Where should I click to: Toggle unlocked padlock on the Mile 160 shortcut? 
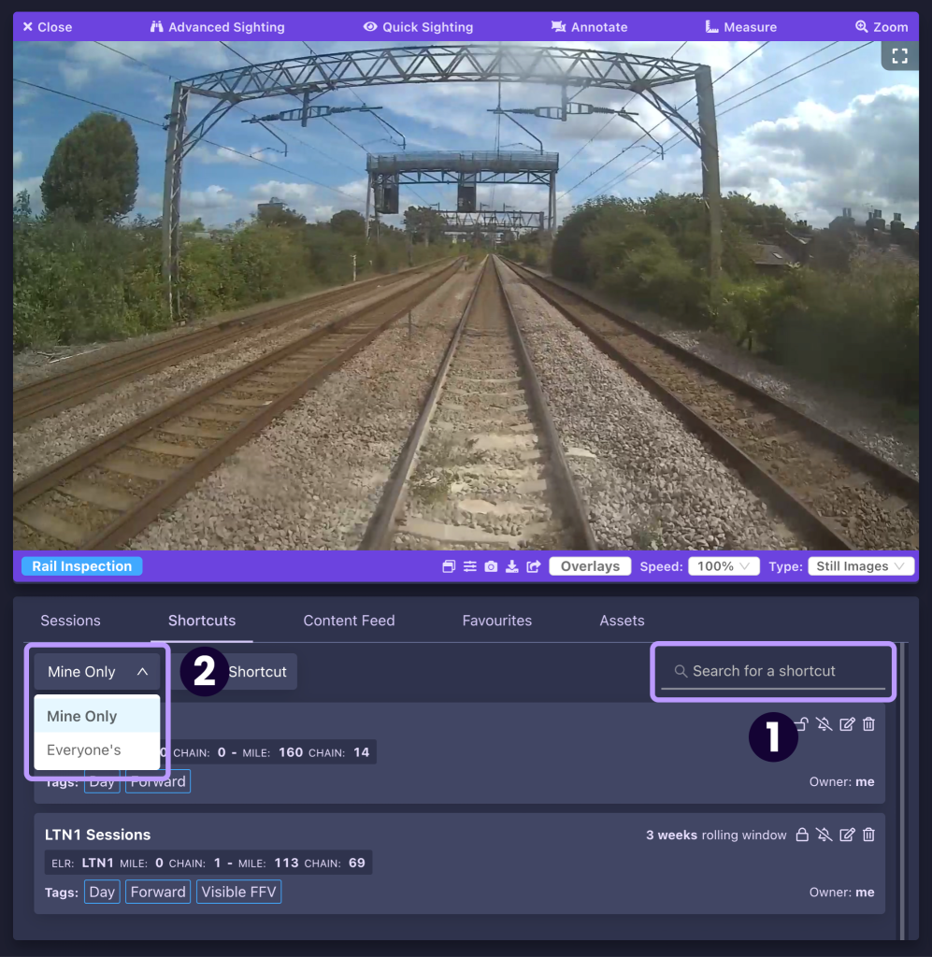[x=801, y=724]
